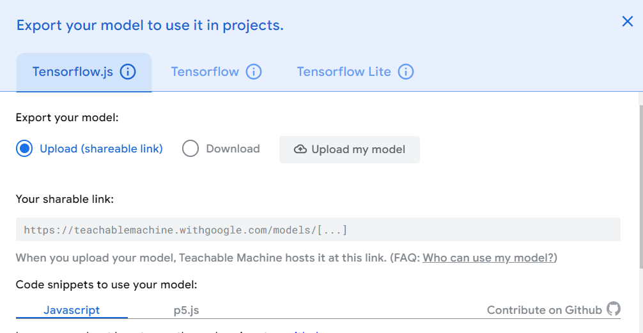Open the 'Who can use my model?' FAQ link
643x333 pixels.
[488, 258]
